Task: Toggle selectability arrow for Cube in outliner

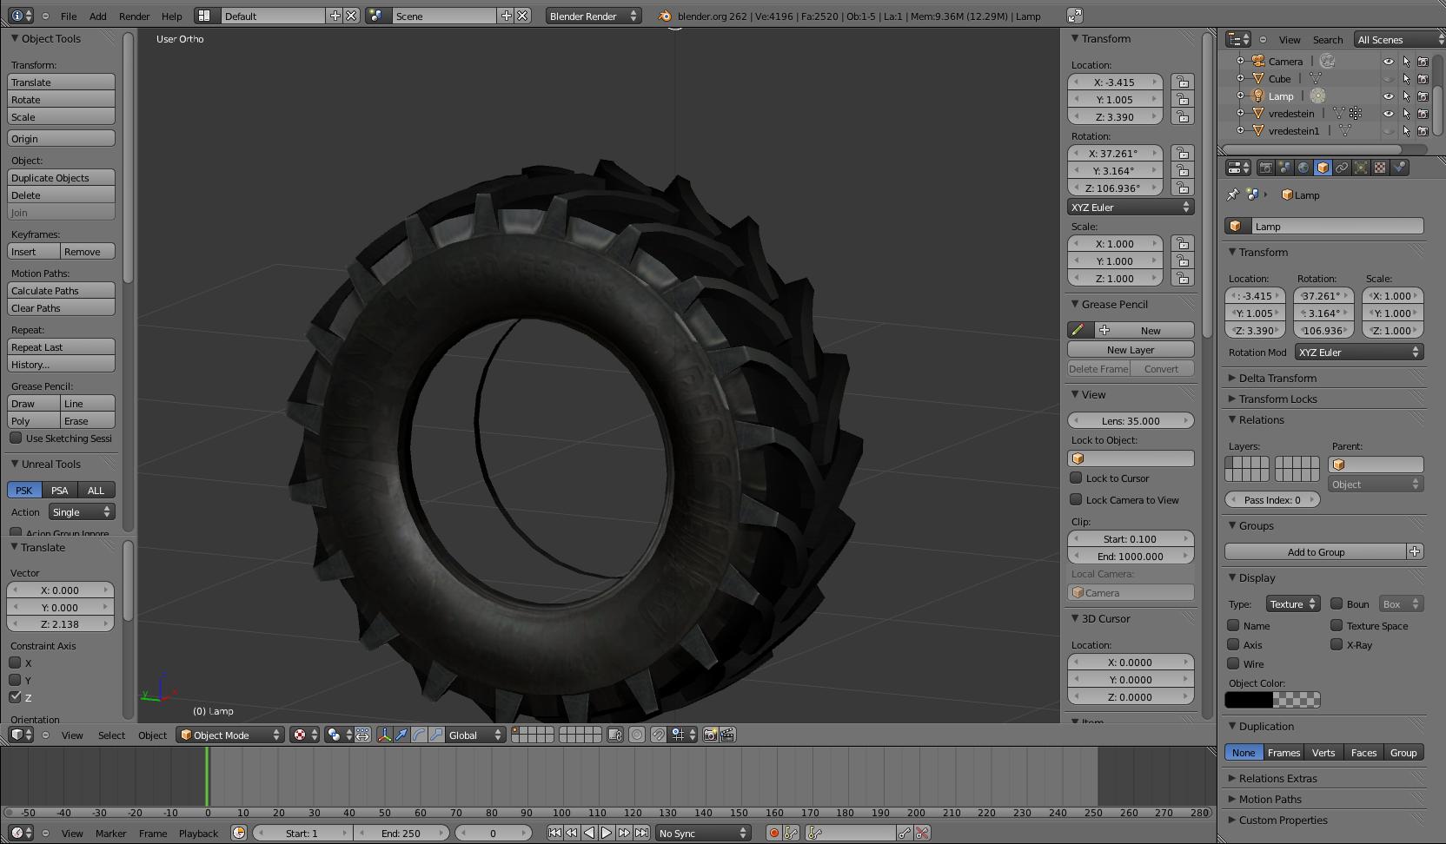Action: point(1406,79)
